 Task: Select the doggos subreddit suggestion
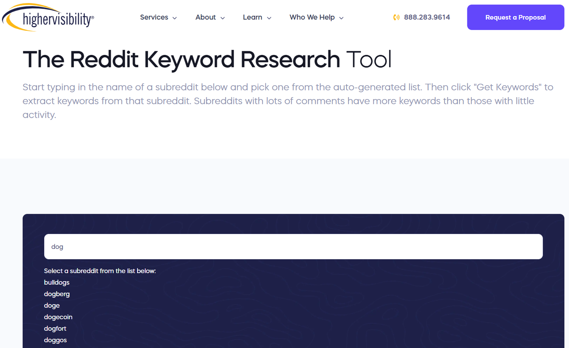(55, 340)
